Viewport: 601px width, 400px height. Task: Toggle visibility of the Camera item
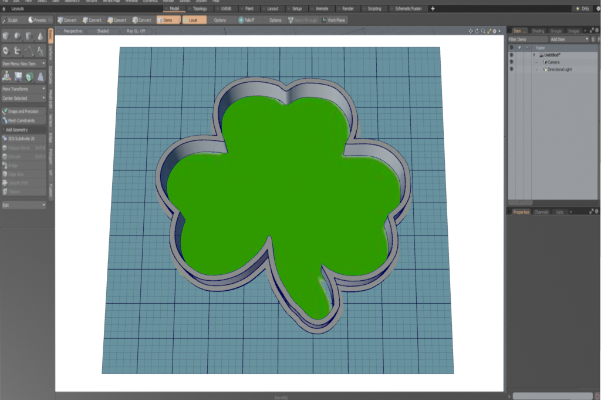click(511, 62)
